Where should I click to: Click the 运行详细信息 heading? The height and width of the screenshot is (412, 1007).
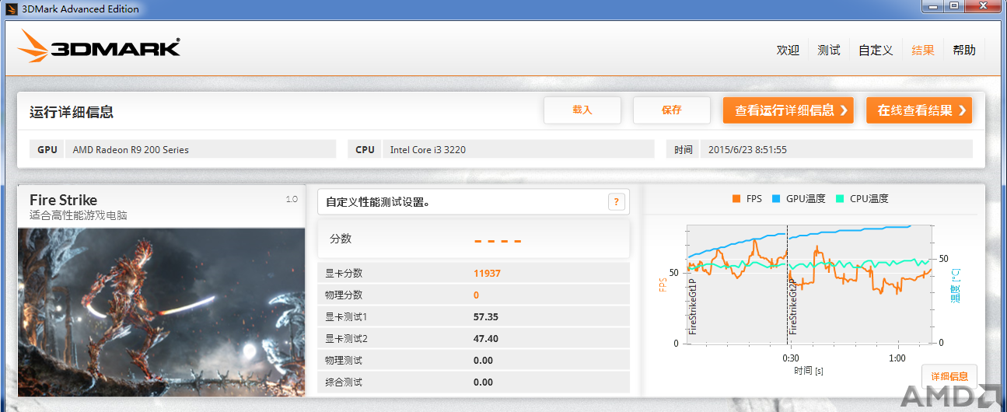[x=72, y=112]
